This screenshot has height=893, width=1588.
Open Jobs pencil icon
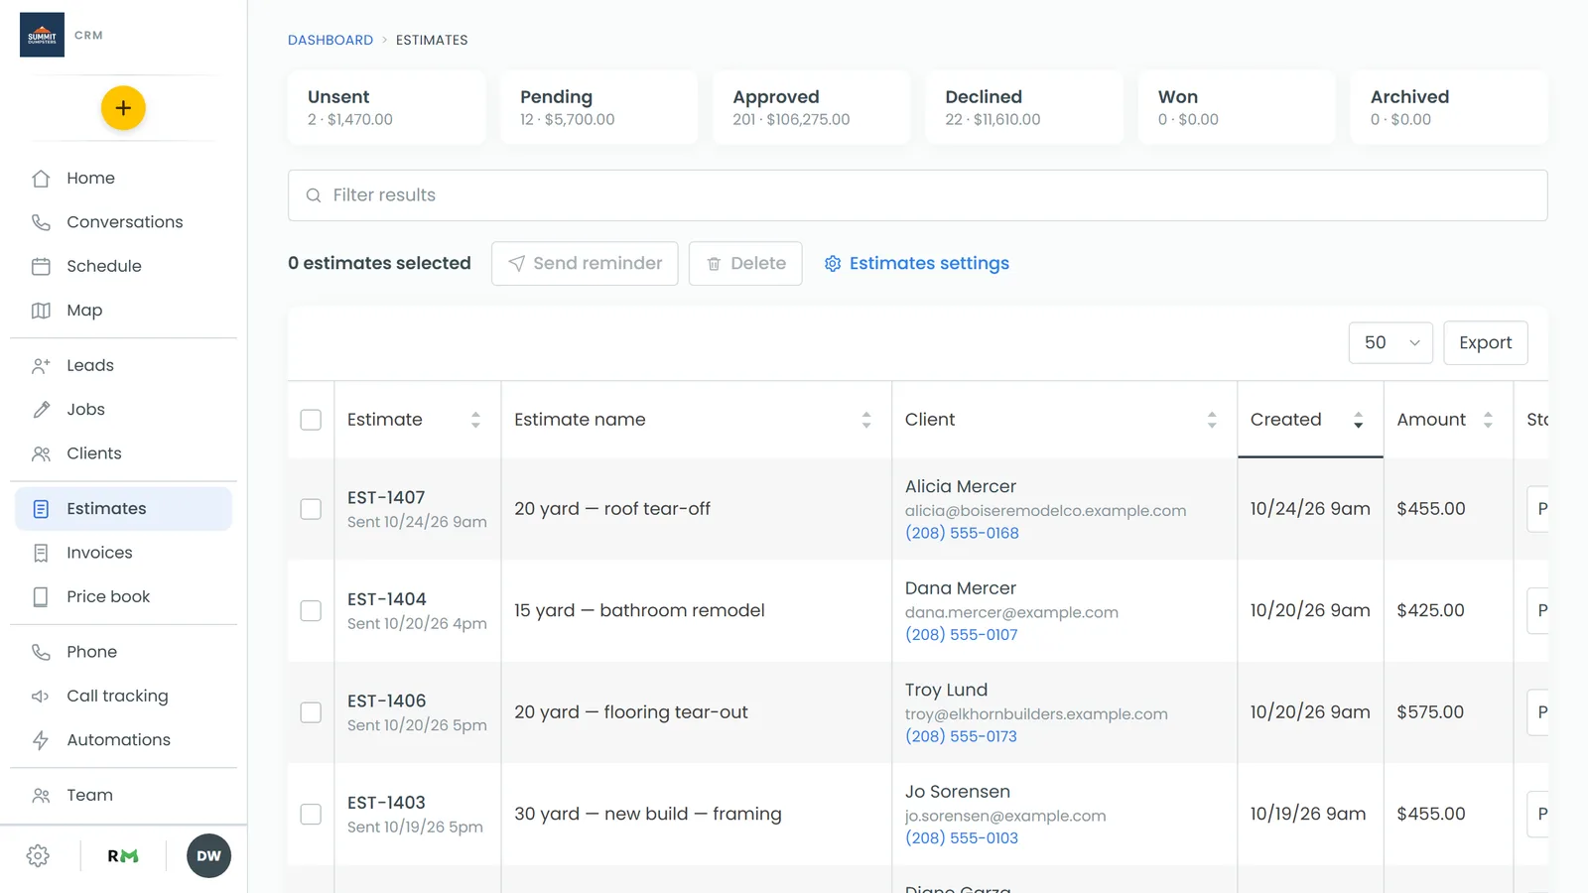(41, 410)
